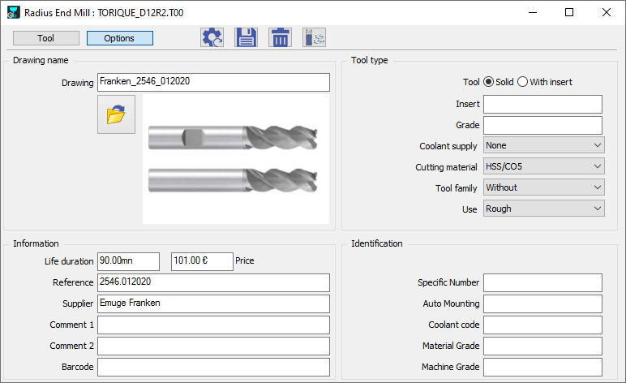Screen dimensions: 626x383
Task: Switch to the Options tab
Action: pos(119,38)
